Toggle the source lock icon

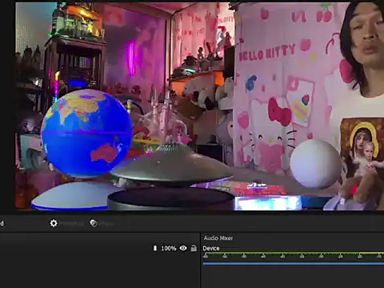point(194,248)
